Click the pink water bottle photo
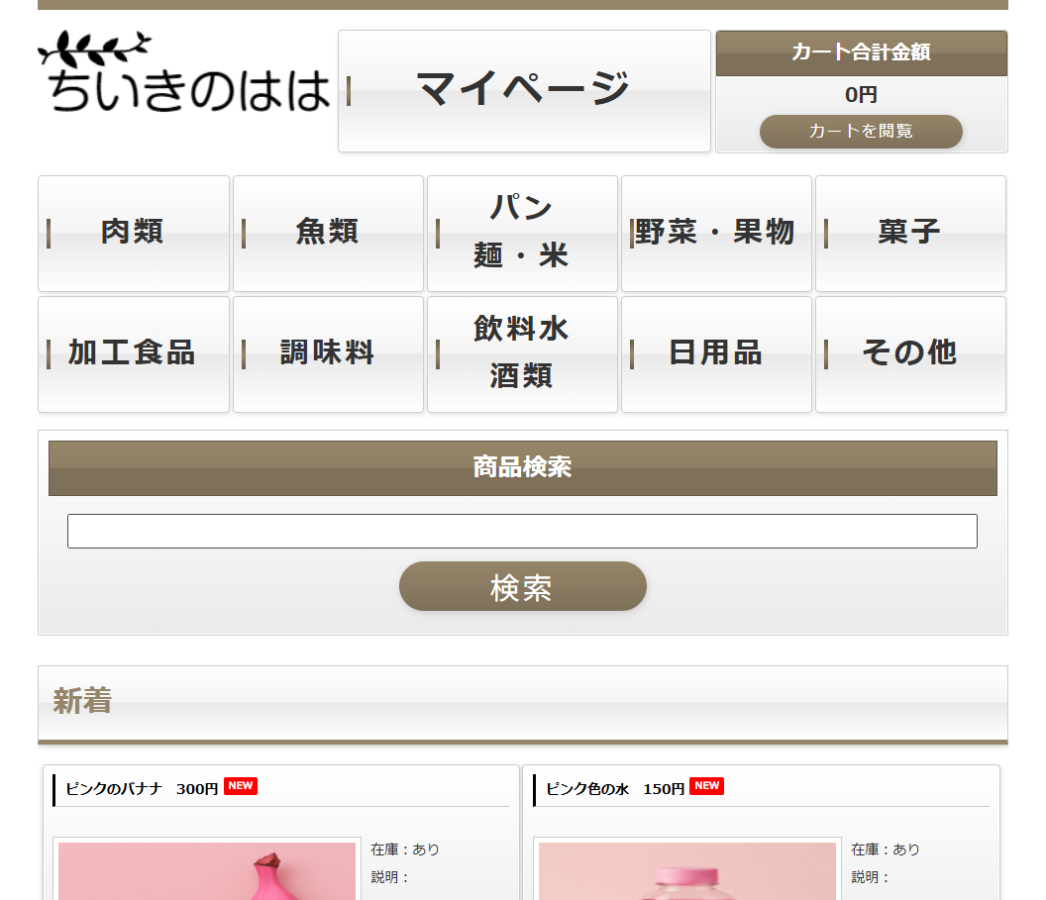1046x900 pixels. click(x=686, y=871)
